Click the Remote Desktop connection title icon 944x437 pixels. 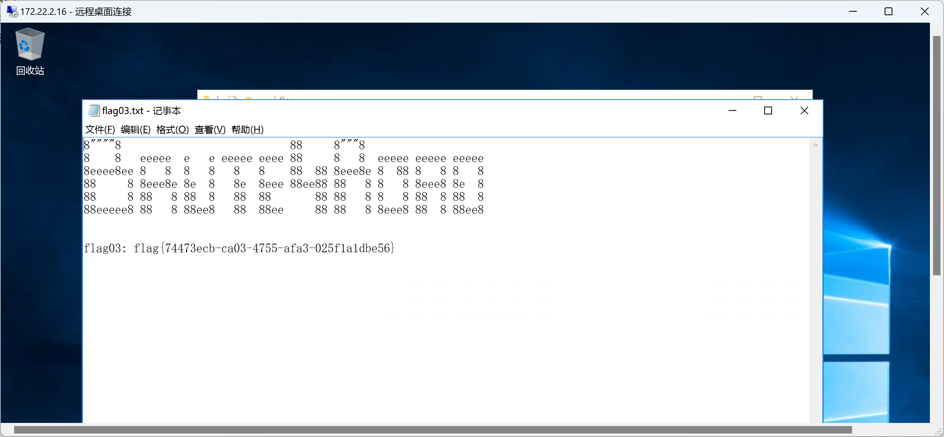[12, 11]
